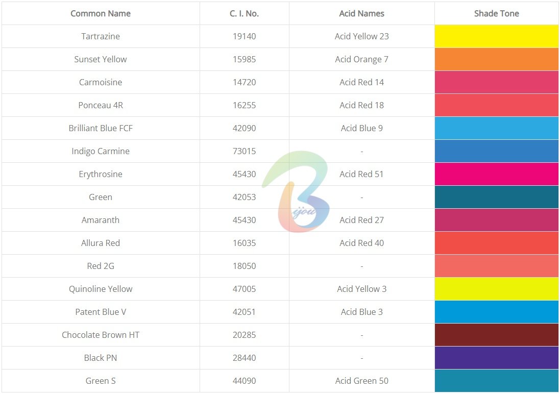Click the Acid Blue 9 cell
This screenshot has width=560, height=394.
[362, 128]
